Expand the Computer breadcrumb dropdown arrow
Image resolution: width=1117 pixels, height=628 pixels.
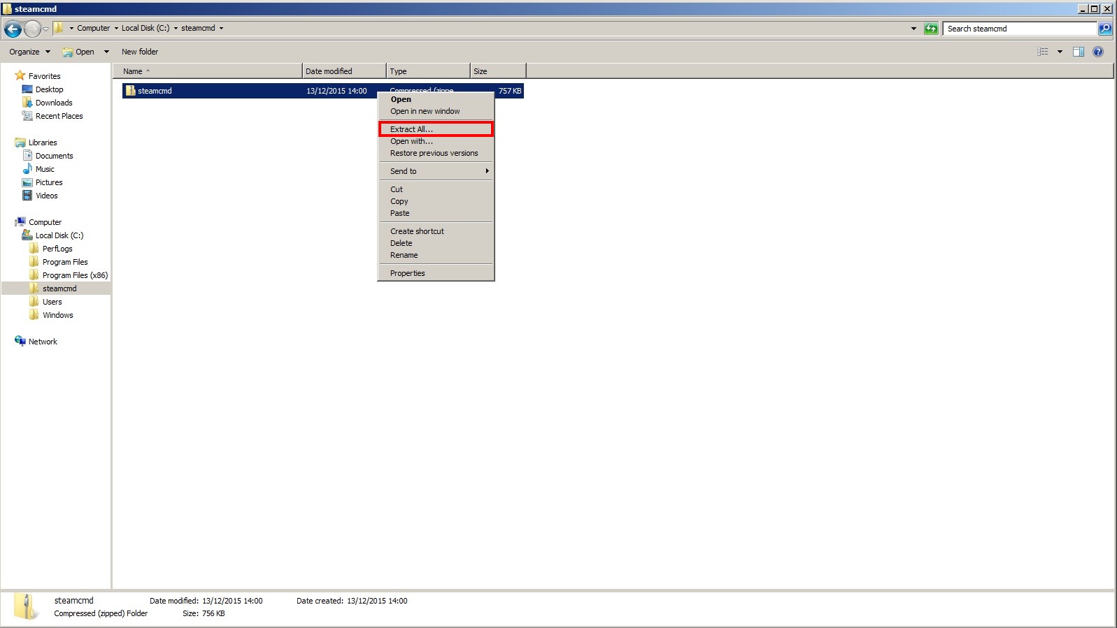pos(116,29)
